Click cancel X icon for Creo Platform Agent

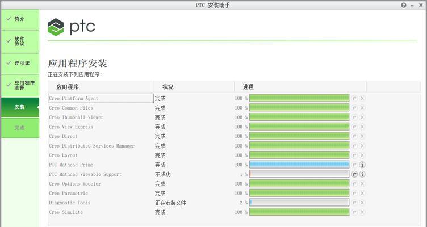pos(362,98)
